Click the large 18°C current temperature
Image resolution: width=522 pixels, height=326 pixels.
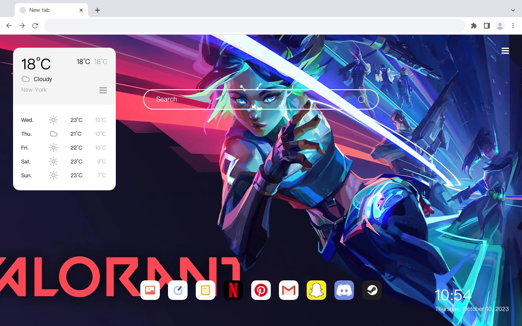click(36, 64)
